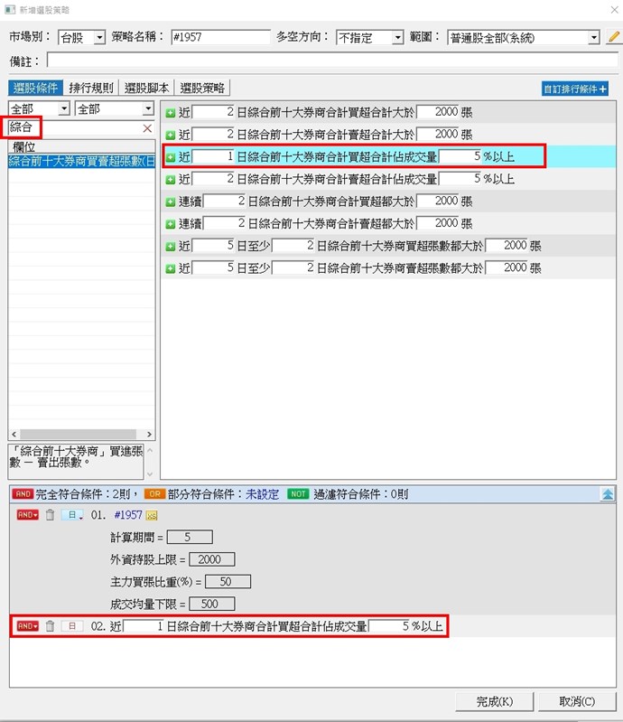Click the 自訂排行條件 button
This screenshot has height=722, width=623.
click(x=574, y=89)
